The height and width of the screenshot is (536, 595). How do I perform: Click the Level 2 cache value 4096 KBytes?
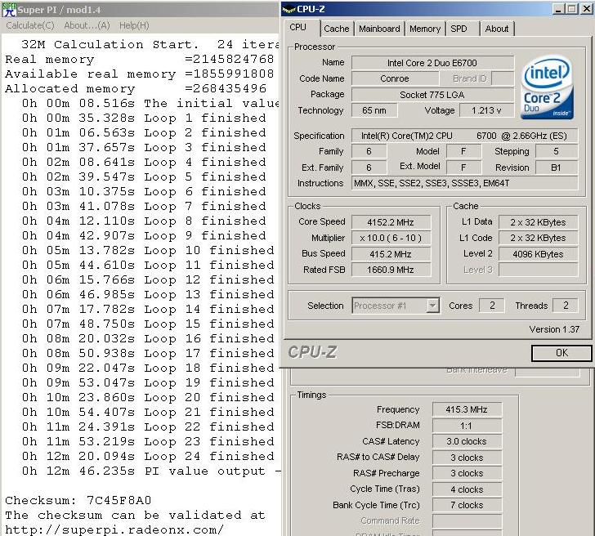click(x=538, y=254)
